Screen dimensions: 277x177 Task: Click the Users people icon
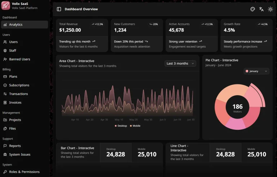coord(5,42)
